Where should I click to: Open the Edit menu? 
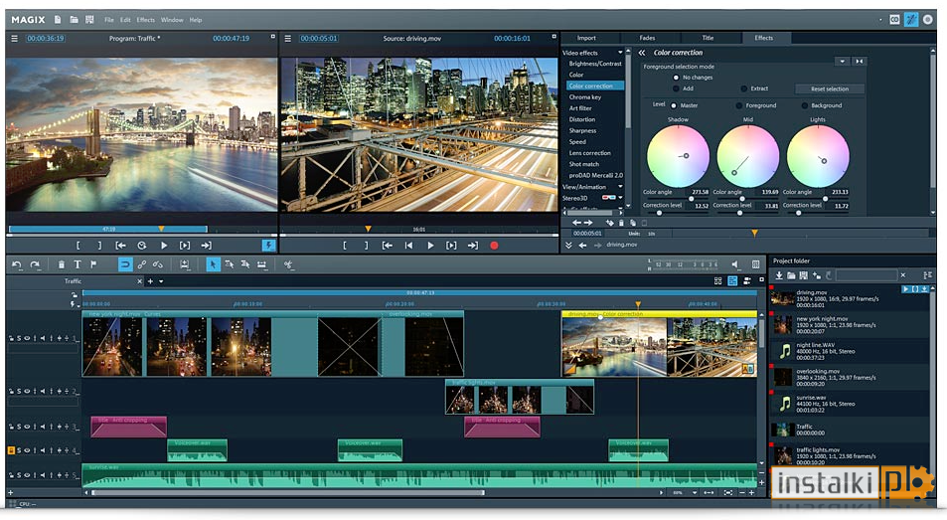125,20
